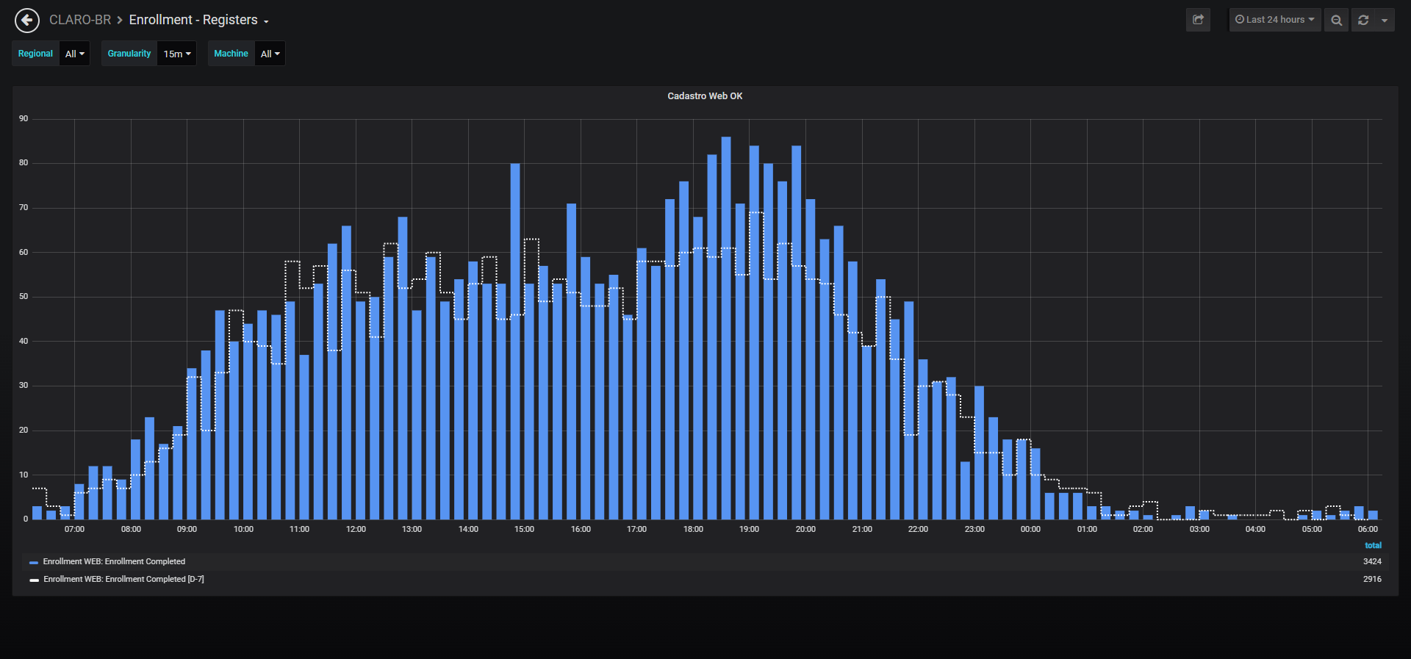Viewport: 1411px width, 659px height.
Task: Open the Granularity 15m dropdown
Action: pos(177,54)
